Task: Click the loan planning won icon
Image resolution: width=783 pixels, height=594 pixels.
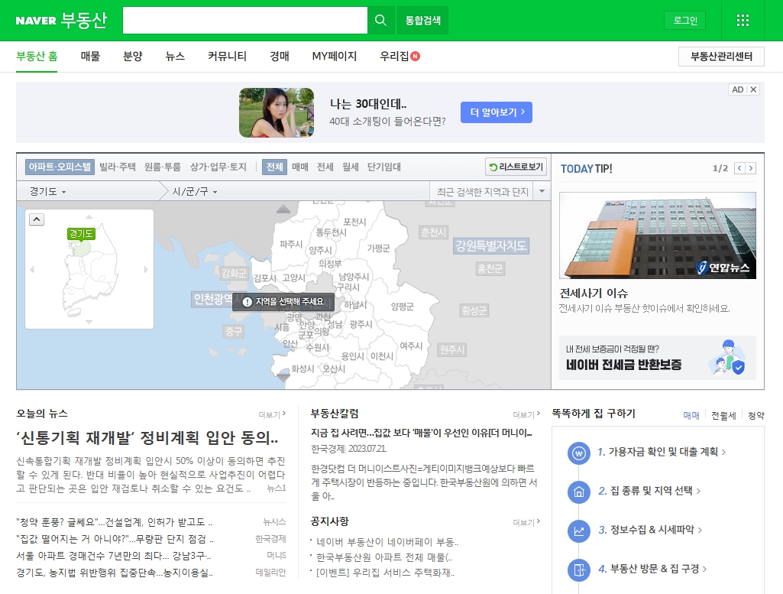Action: [579, 453]
